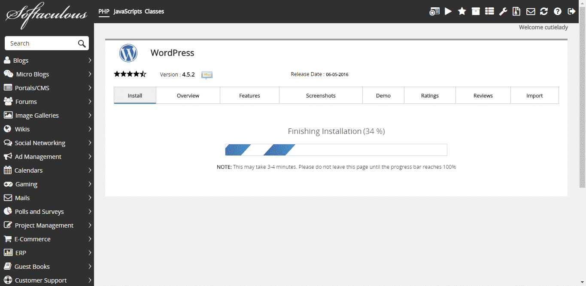Click the magnifier icon in the search box
This screenshot has height=286, width=586.
[x=82, y=43]
